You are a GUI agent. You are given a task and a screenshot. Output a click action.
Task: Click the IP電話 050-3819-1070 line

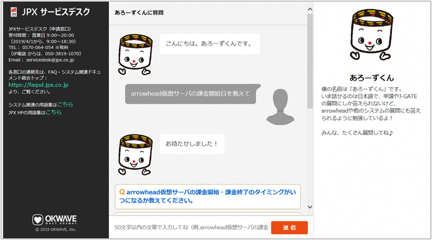click(x=45, y=54)
